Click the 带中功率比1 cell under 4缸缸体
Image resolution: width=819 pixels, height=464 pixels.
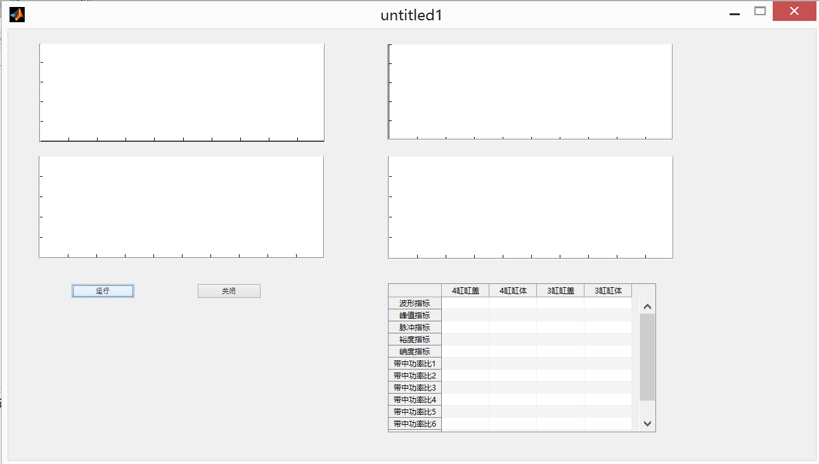tap(513, 363)
